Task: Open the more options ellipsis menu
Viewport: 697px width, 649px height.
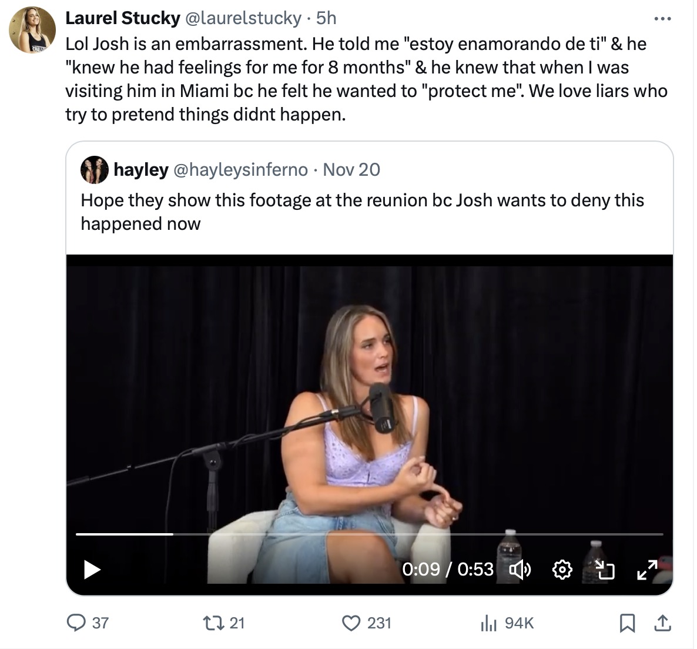Action: pyautogui.click(x=662, y=19)
